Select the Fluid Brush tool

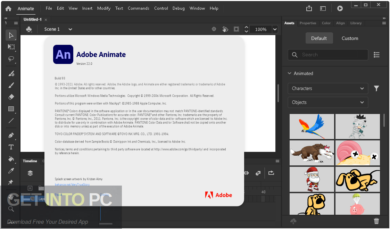tap(11, 73)
